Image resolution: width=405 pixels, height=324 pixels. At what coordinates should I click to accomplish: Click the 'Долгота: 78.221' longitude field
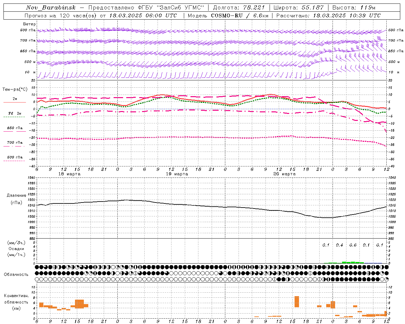(239, 8)
